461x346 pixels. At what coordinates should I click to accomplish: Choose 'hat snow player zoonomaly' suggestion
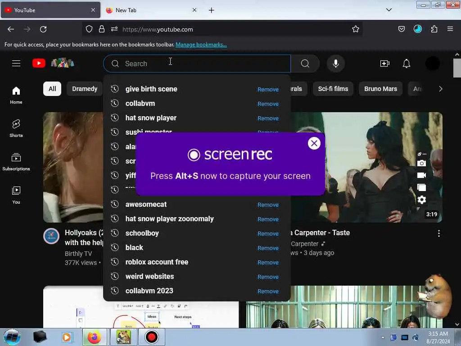point(197,219)
